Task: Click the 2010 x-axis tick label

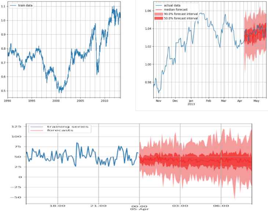Action: point(104,101)
